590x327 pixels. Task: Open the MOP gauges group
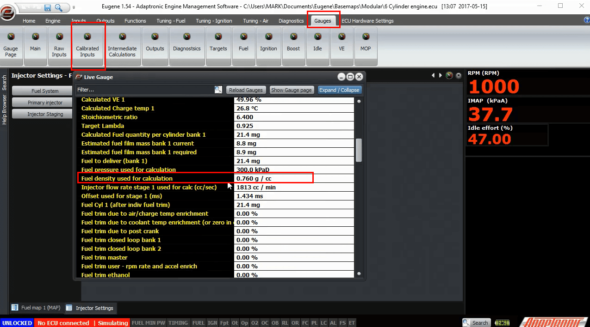tap(366, 45)
